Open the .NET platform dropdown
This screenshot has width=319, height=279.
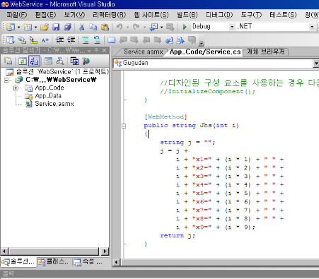click(312, 27)
